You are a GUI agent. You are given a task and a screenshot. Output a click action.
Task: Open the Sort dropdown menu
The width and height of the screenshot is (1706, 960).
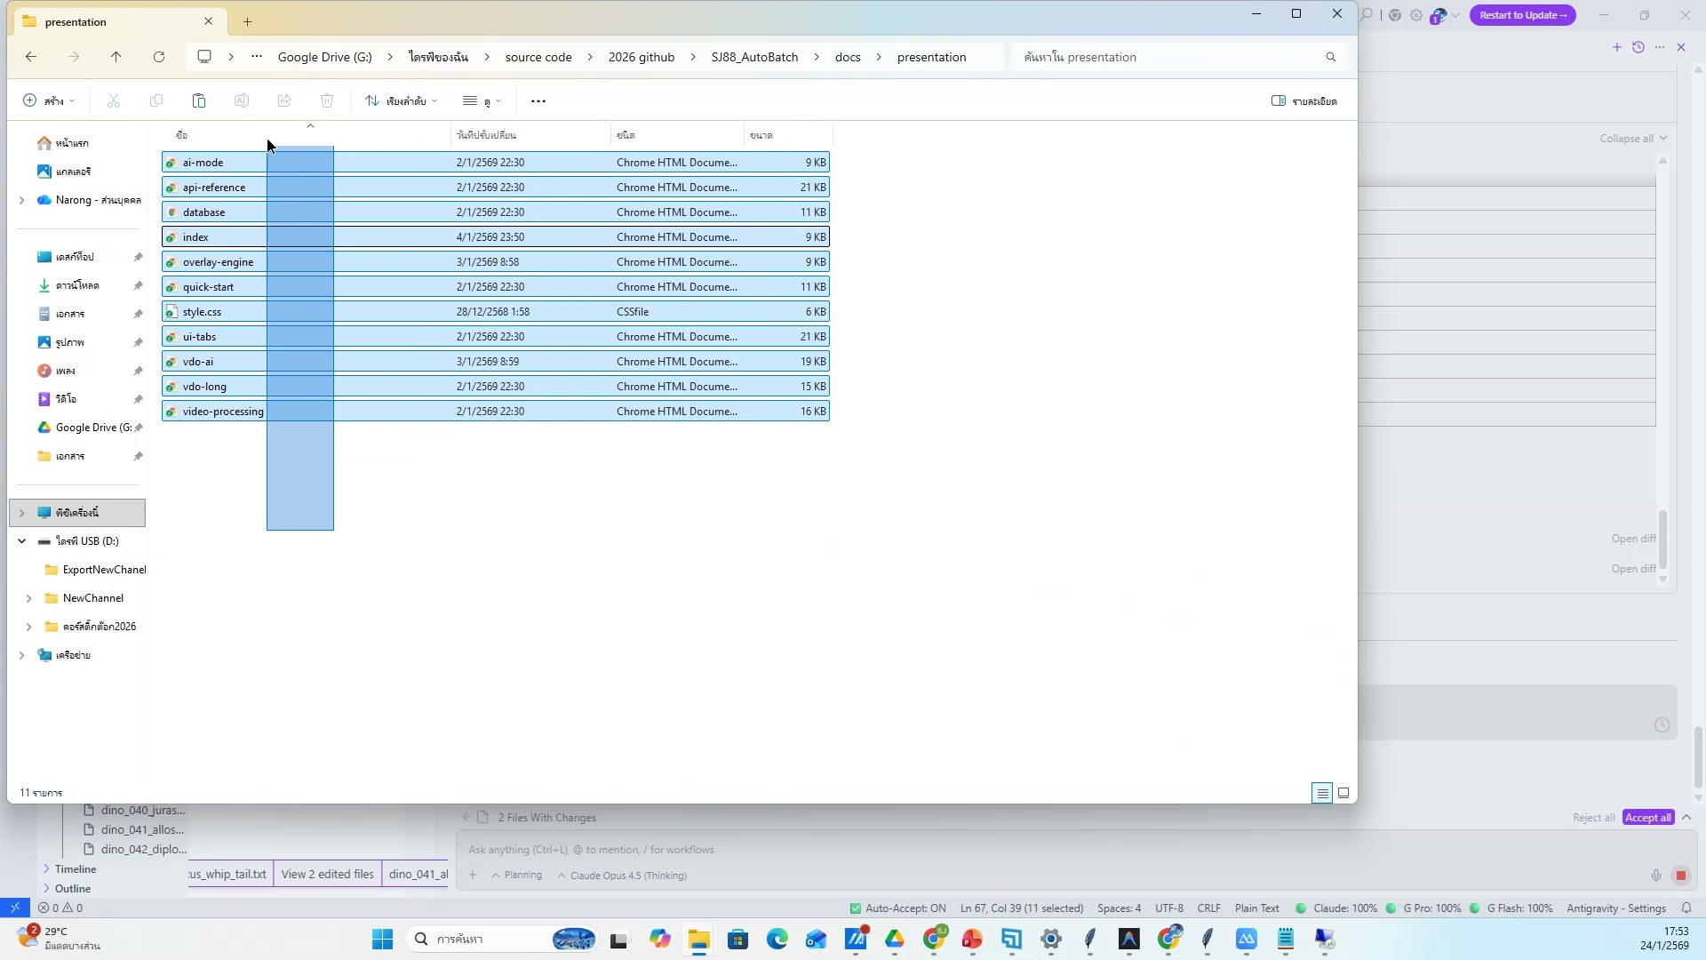tap(402, 101)
